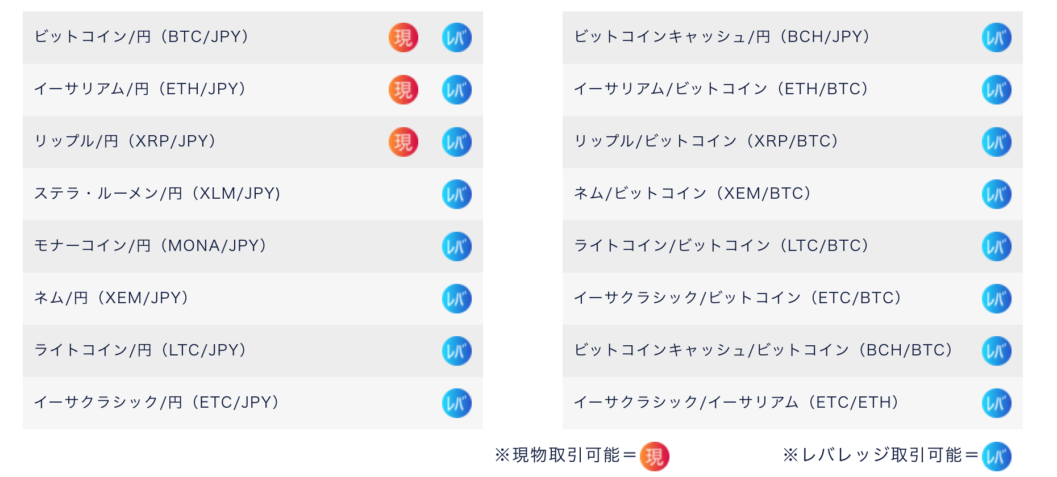Select the ライトコイン/ビットコイン (LTC/BTC) row label
The width and height of the screenshot is (1057, 477).
(722, 246)
